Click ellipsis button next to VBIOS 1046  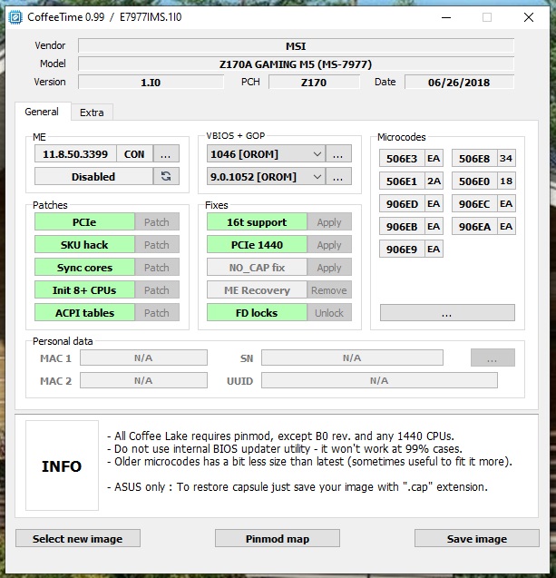point(338,154)
